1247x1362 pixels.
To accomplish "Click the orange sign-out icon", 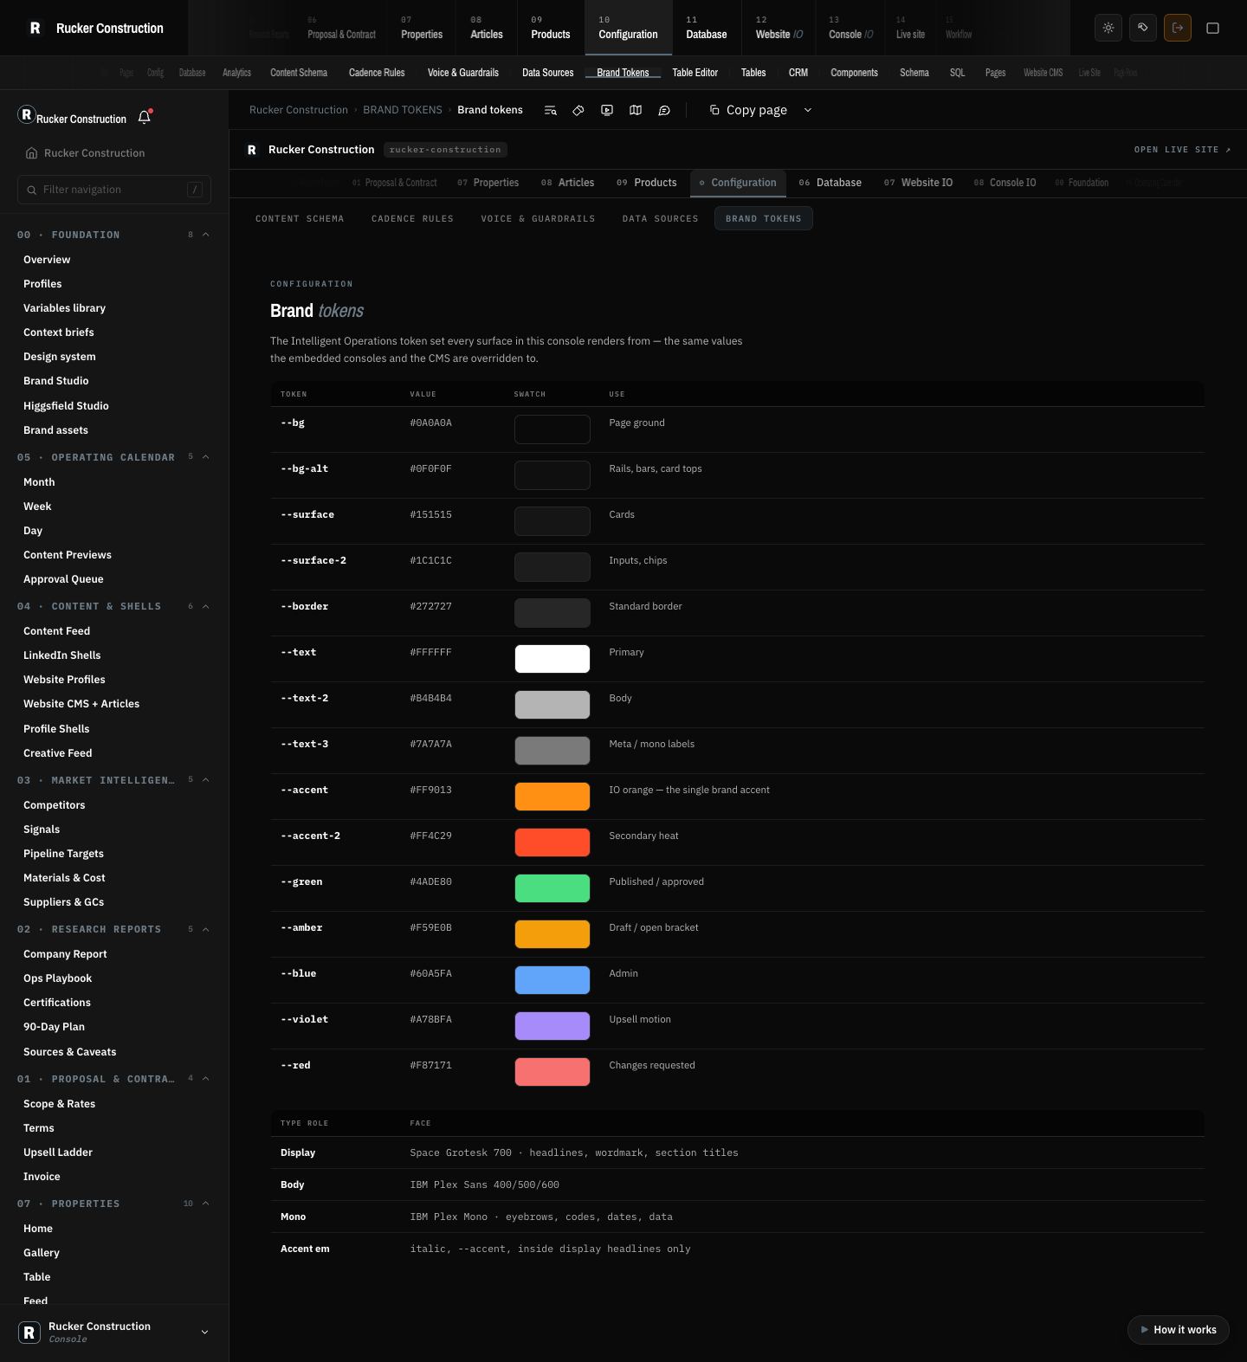I will tap(1178, 28).
